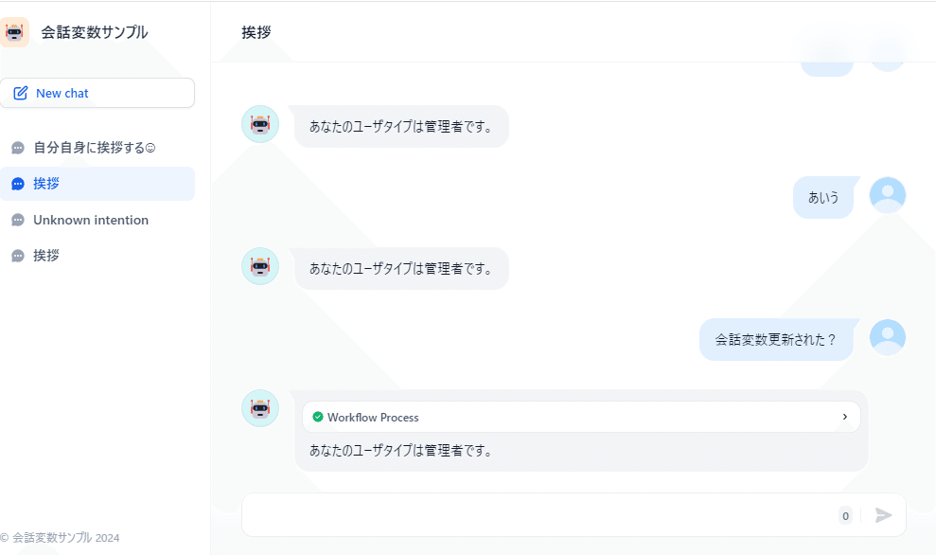Click the user avatar beside 会話変数更新された？
Screen dimensions: 936x555
[888, 337]
